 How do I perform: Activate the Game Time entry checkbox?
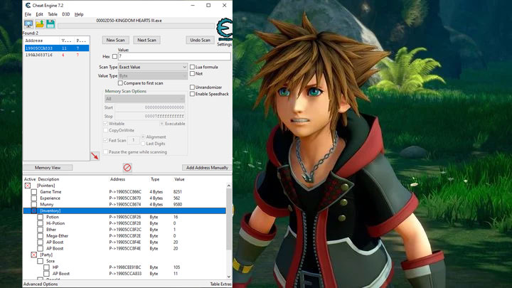pos(34,192)
